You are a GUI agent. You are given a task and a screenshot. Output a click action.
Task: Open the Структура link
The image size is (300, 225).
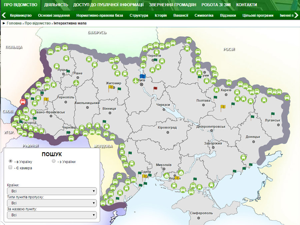tap(139, 15)
